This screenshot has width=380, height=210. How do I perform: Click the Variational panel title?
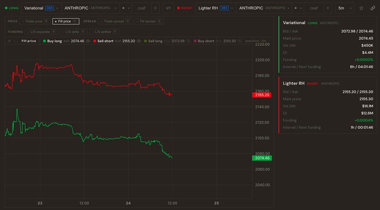pyautogui.click(x=294, y=23)
